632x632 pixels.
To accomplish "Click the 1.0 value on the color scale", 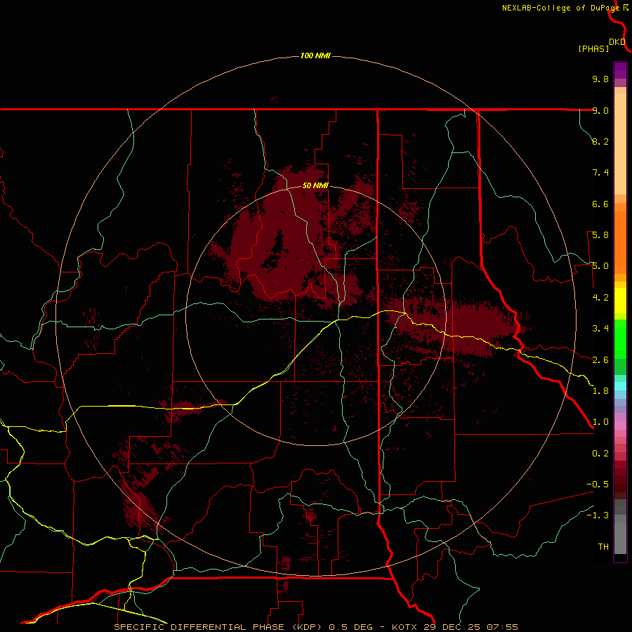I will click(x=600, y=422).
